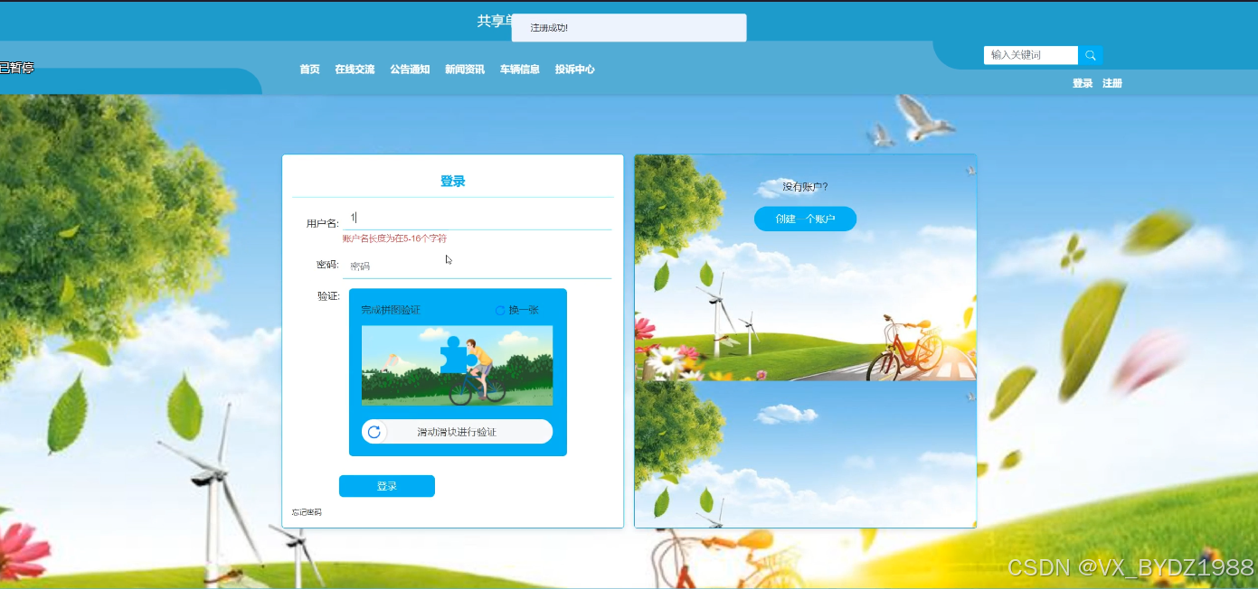
Task: Click the 密码 input field
Action: click(x=478, y=266)
